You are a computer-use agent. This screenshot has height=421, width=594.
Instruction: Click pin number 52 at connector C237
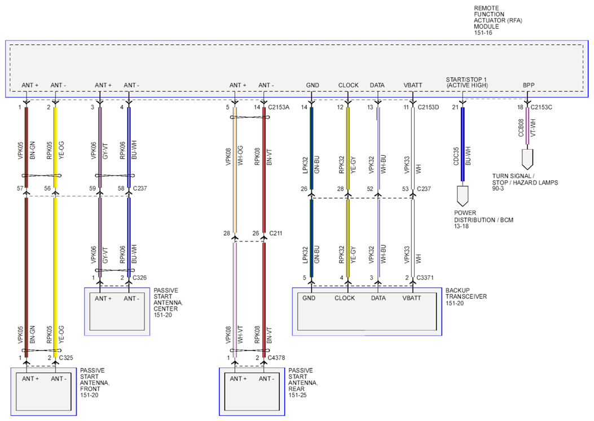tap(370, 189)
